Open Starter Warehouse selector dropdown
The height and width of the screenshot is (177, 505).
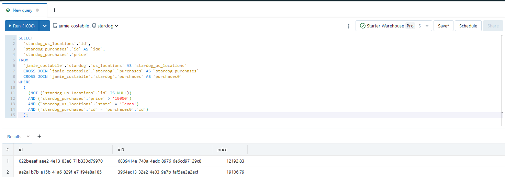pyautogui.click(x=394, y=26)
